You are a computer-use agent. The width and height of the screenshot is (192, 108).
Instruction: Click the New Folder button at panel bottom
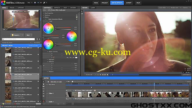[x=7, y=104]
